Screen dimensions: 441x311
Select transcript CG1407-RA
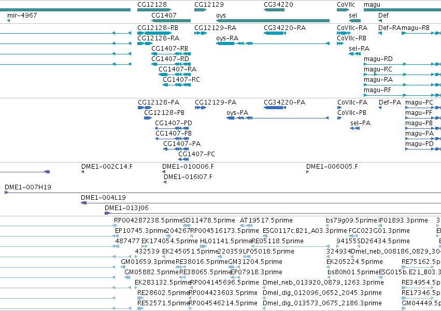point(175,75)
